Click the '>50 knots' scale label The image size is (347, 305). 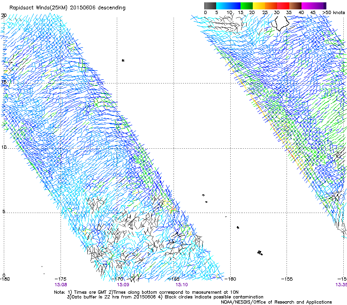(x=333, y=13)
